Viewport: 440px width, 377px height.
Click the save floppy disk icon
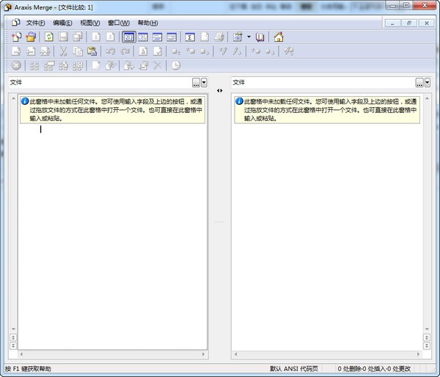click(63, 37)
